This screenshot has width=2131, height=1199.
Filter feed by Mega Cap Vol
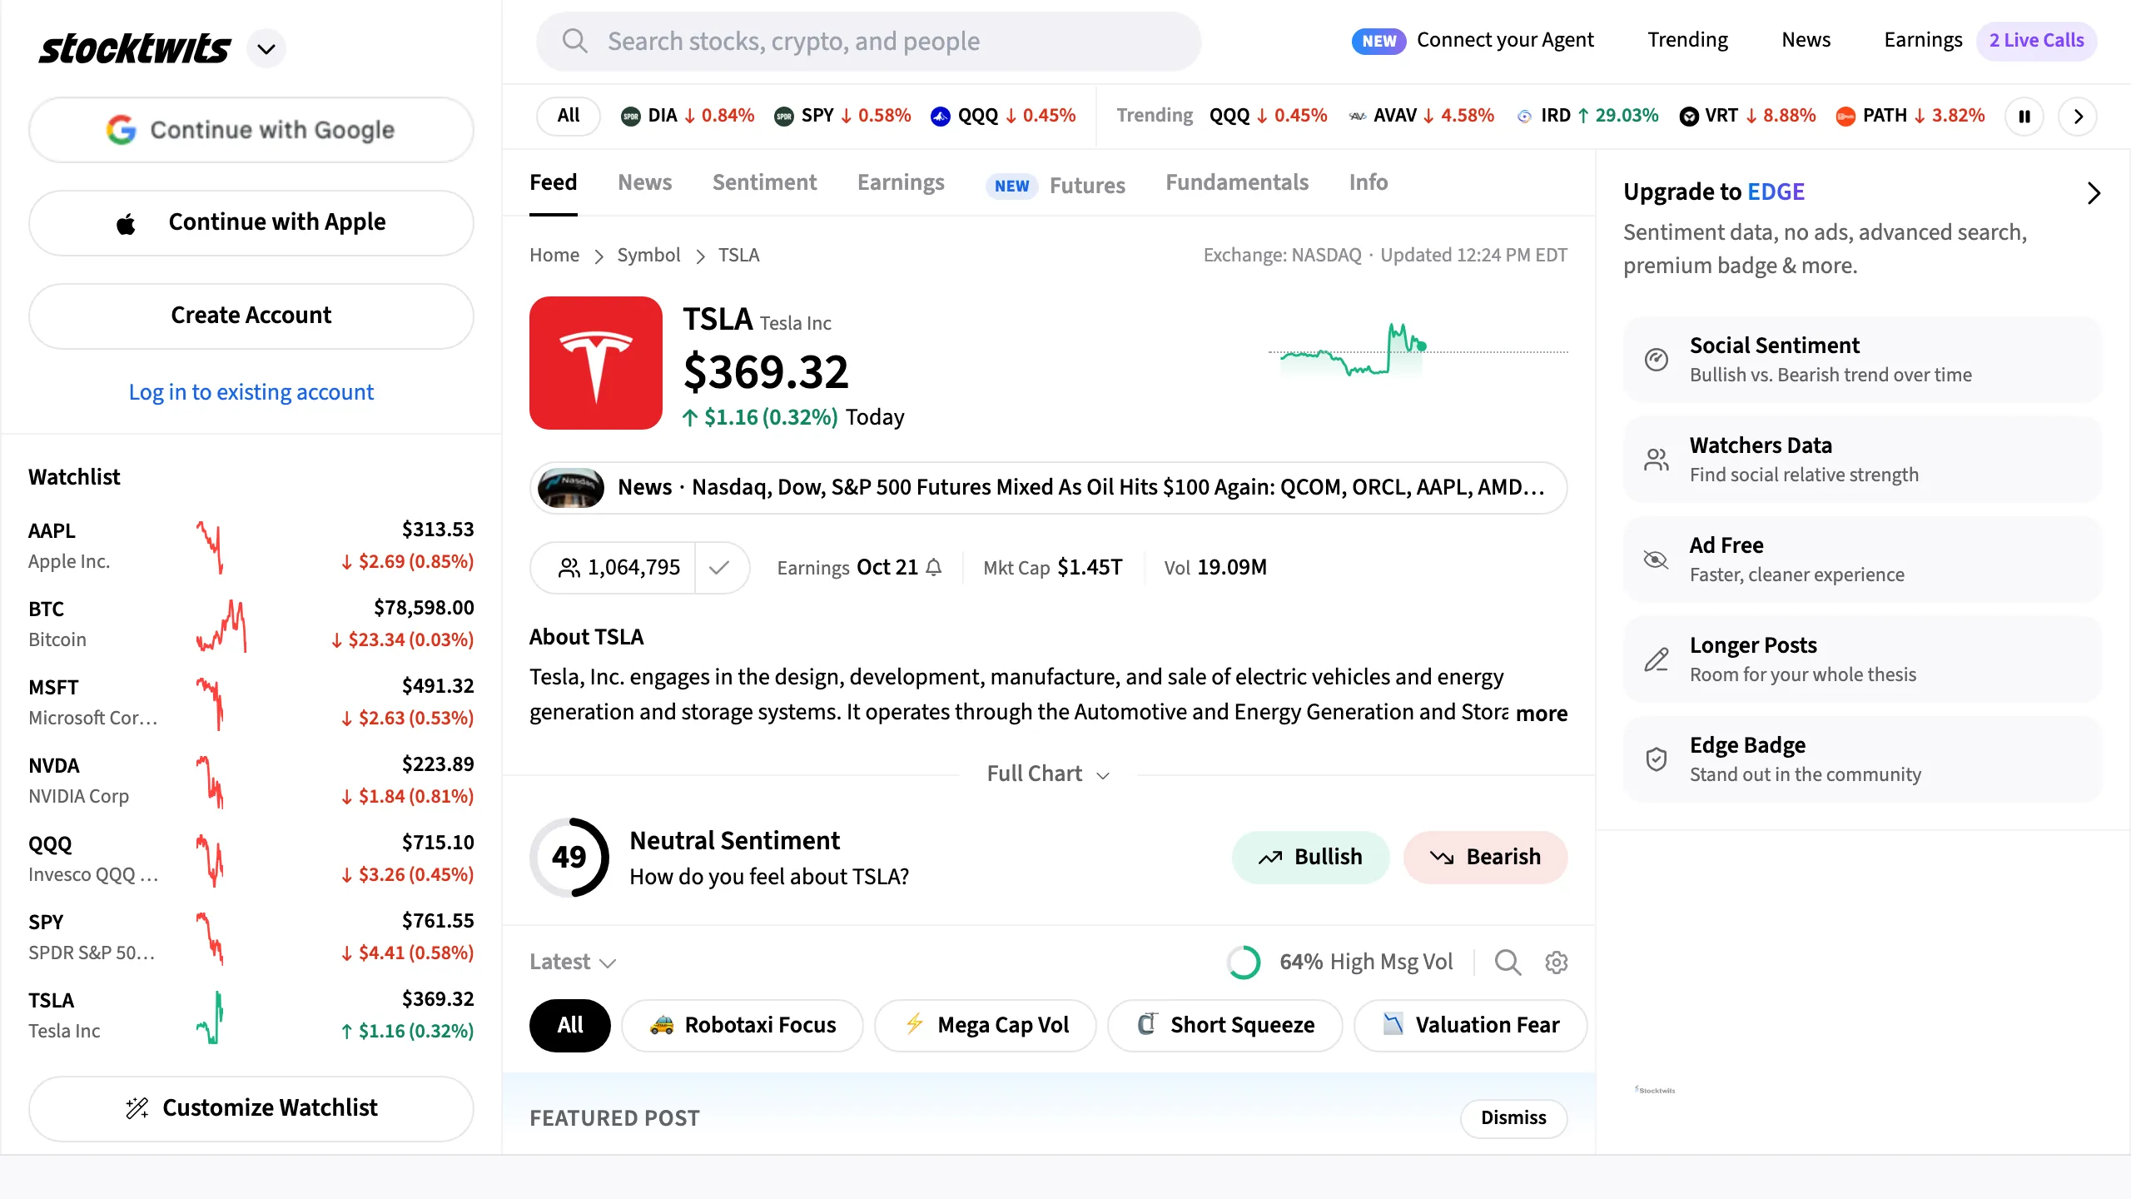coord(986,1025)
